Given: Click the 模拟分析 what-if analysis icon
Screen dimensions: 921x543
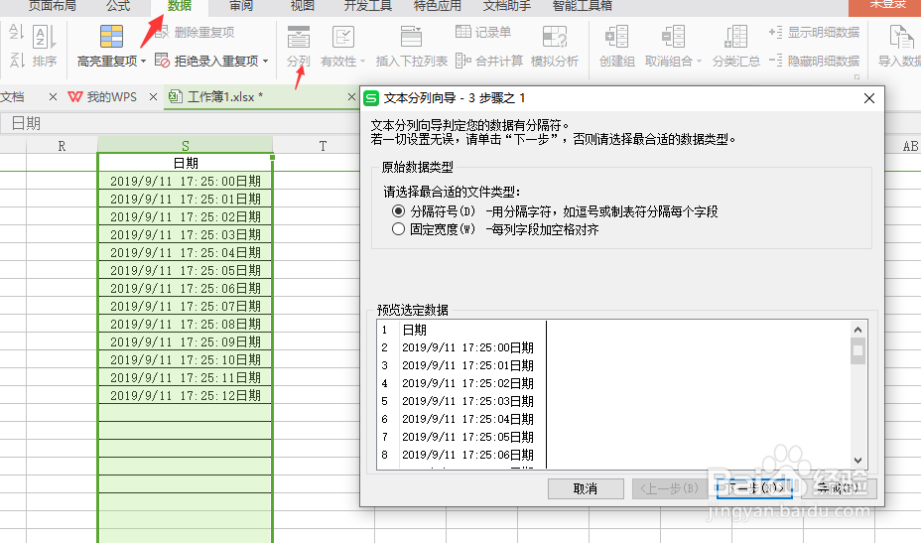Looking at the screenshot, I should [555, 37].
